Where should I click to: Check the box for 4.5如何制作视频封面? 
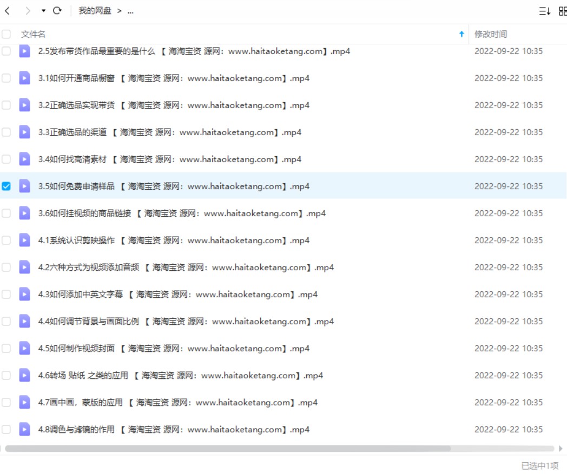6,348
